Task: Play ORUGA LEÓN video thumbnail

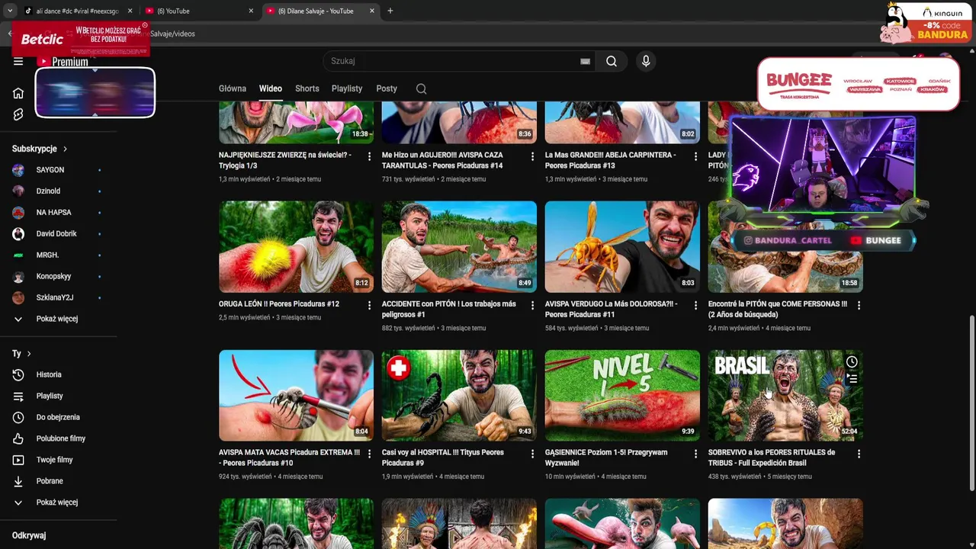Action: tap(296, 246)
